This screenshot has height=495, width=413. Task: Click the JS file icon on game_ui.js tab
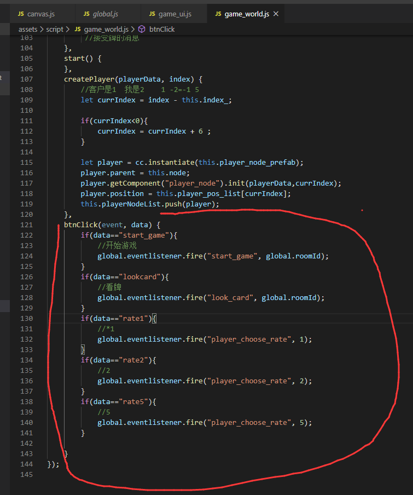coord(152,14)
